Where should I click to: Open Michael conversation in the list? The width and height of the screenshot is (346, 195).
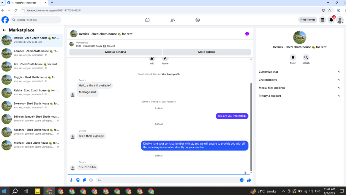(31, 145)
